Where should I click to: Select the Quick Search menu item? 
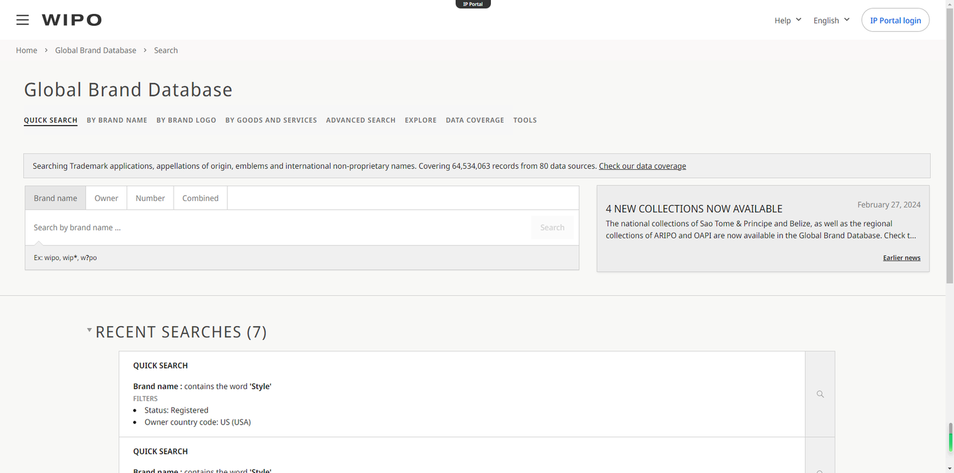click(50, 120)
